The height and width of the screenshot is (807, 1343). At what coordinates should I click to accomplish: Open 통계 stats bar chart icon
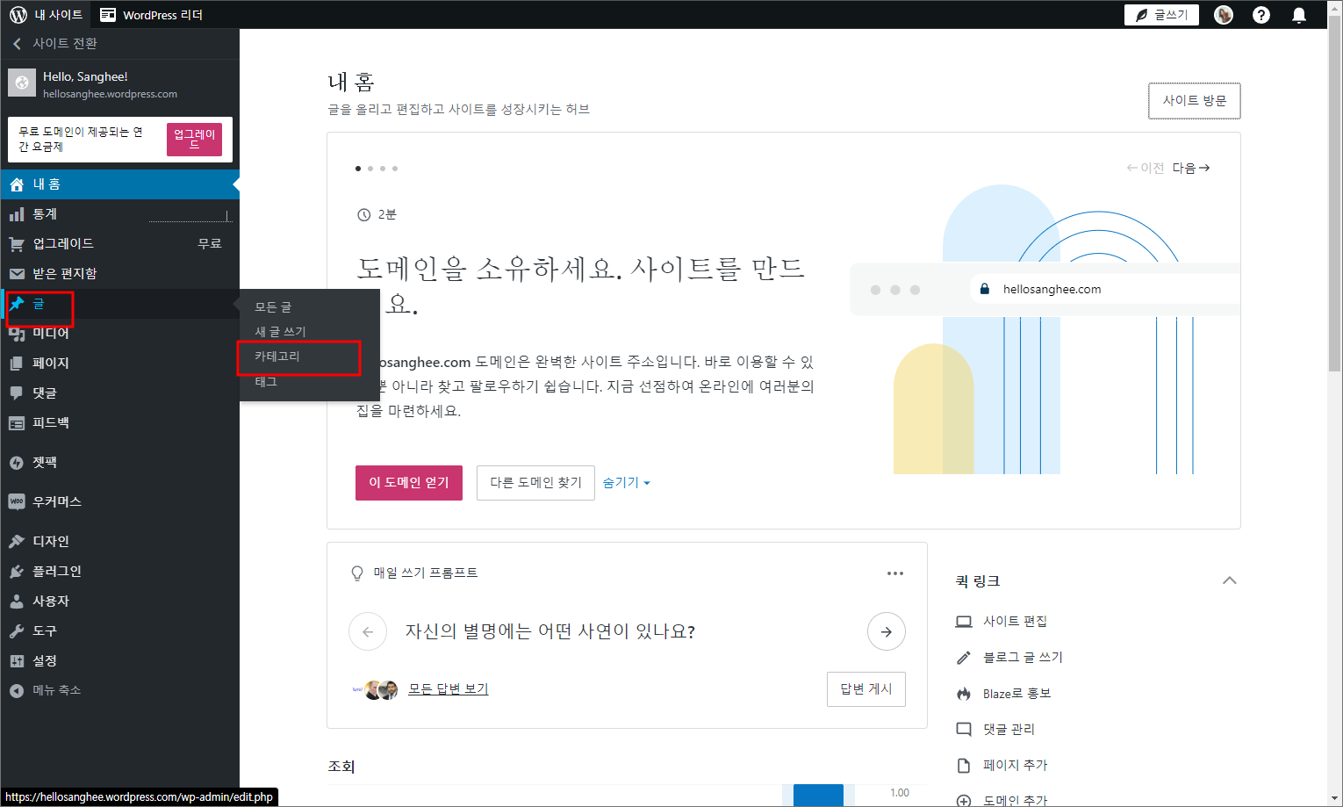(x=17, y=214)
